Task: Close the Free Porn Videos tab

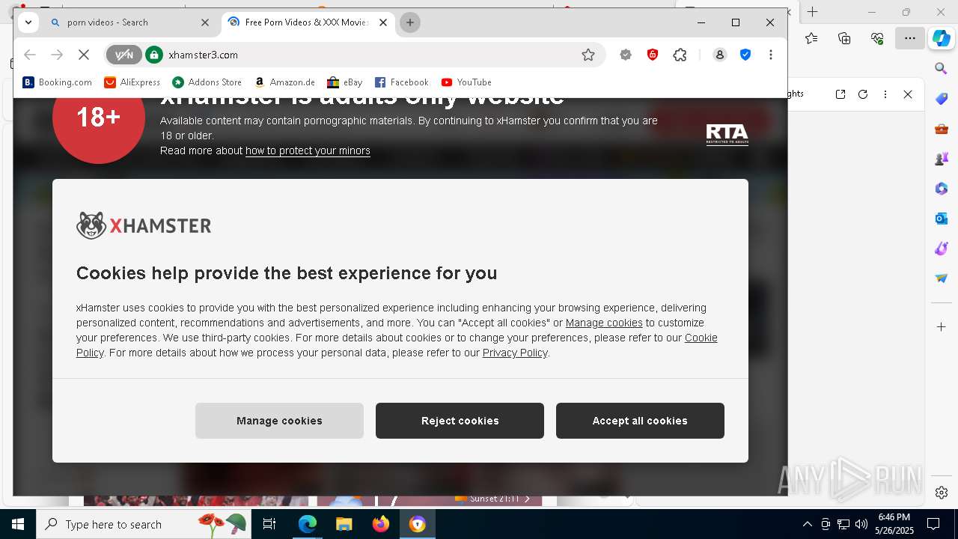Action: pos(383,22)
